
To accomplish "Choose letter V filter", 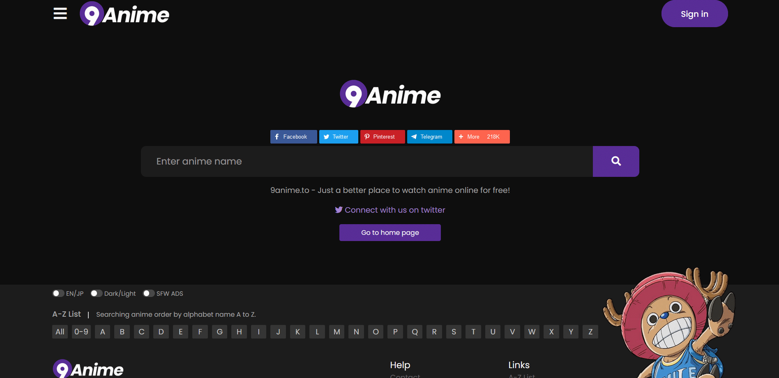I will (512, 332).
